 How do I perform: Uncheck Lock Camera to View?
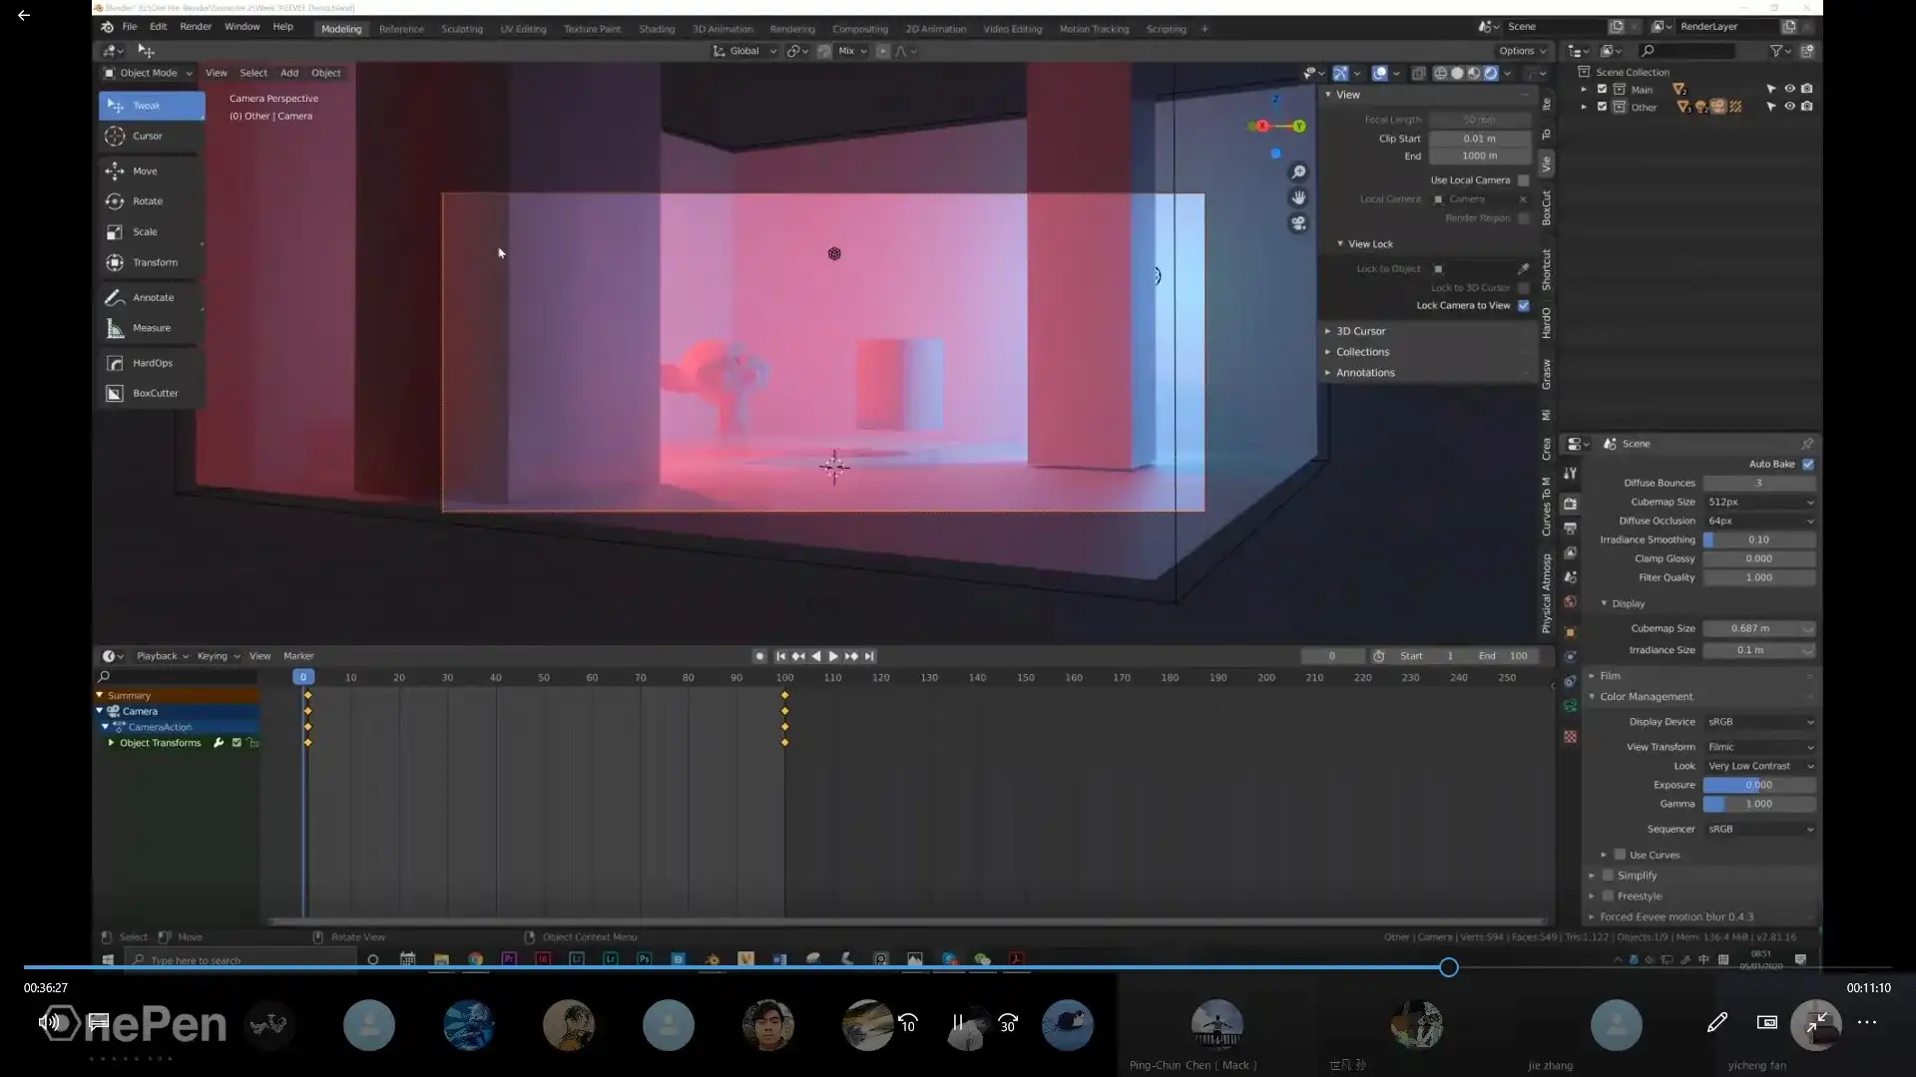pyautogui.click(x=1524, y=306)
